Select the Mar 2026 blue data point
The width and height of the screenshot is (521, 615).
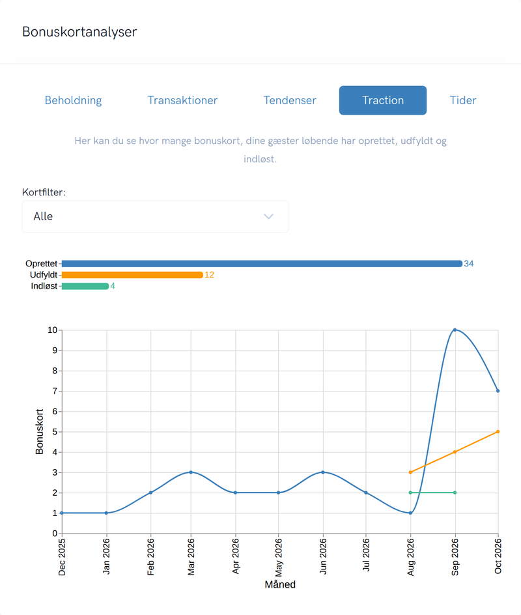191,472
